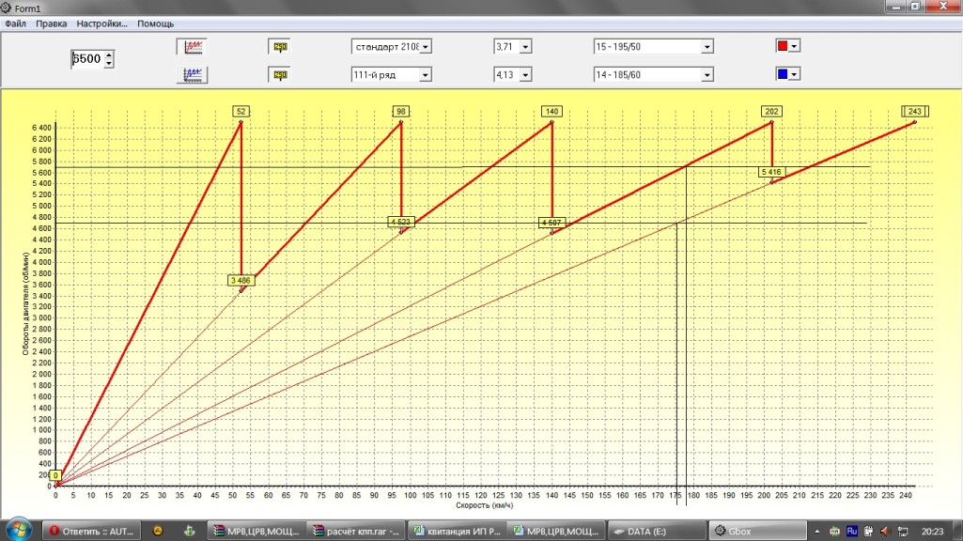Open the Правка menu

(x=51, y=23)
